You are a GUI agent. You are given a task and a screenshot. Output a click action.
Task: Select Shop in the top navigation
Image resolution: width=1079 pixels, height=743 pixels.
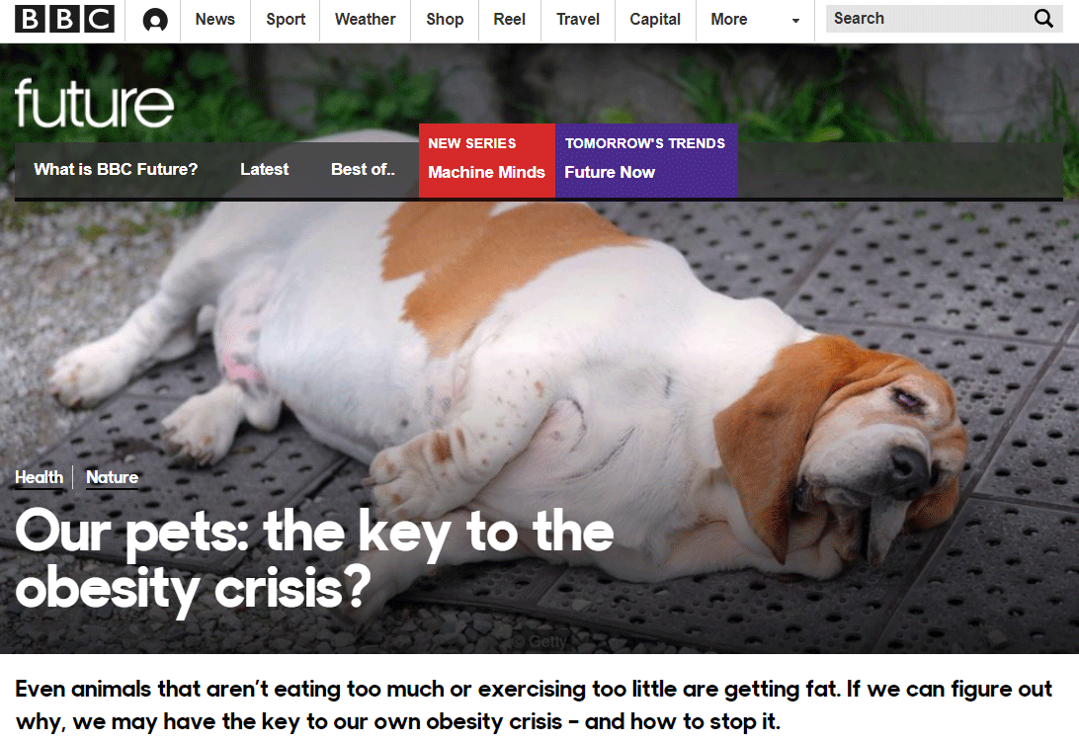[x=445, y=19]
